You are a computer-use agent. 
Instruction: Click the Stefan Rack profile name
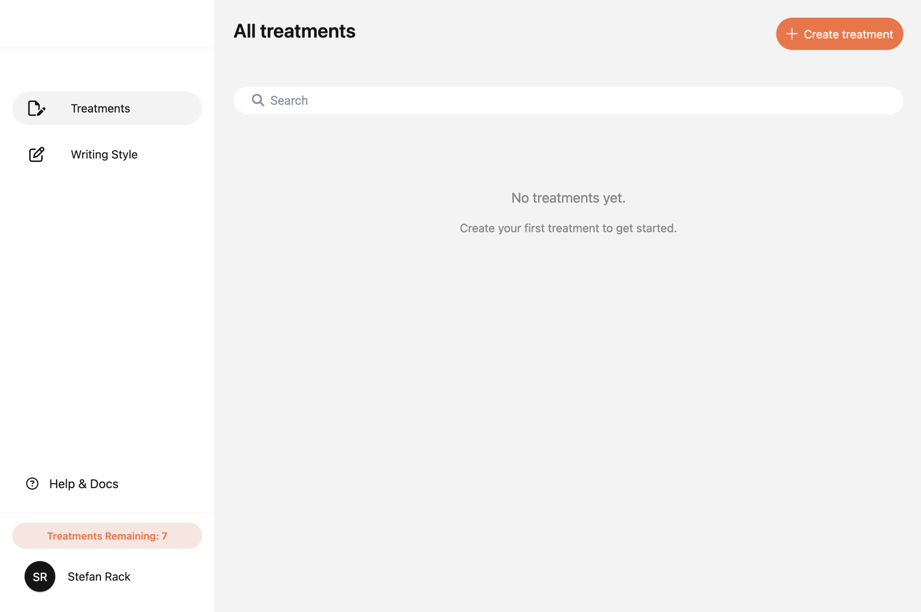point(99,576)
